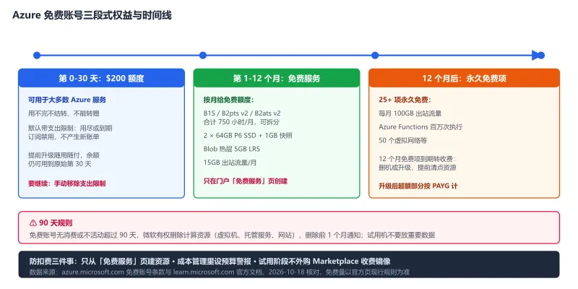Click the red text 只在门户「免费服务」页创建
Image resolution: width=578 pixels, height=289 pixels.
click(x=246, y=181)
